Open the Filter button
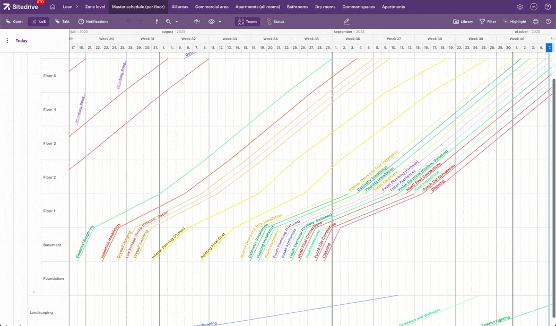The image size is (556, 326). (488, 22)
